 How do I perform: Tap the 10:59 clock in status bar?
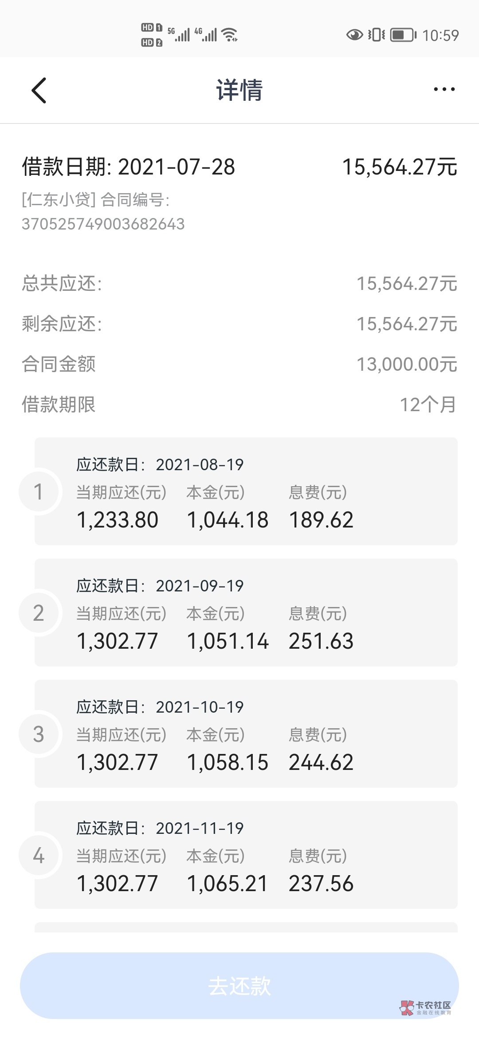click(x=440, y=36)
